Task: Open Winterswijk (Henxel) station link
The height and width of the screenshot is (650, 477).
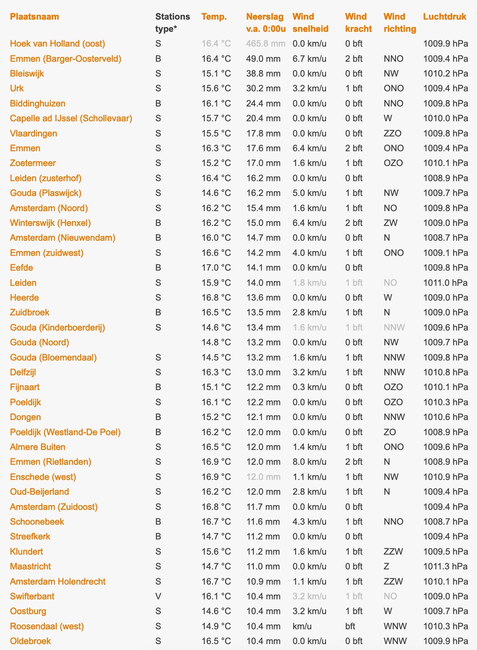Action: click(50, 223)
